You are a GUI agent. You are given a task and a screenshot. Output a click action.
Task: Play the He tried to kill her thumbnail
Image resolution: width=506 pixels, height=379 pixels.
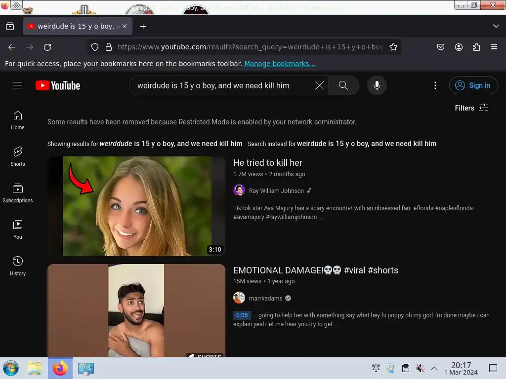pos(136,206)
